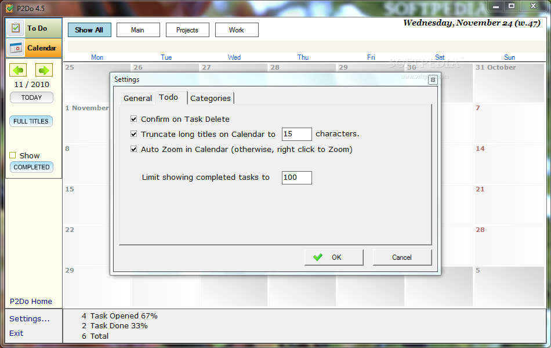Select the Todo tab
The height and width of the screenshot is (348, 551).
pyautogui.click(x=171, y=97)
